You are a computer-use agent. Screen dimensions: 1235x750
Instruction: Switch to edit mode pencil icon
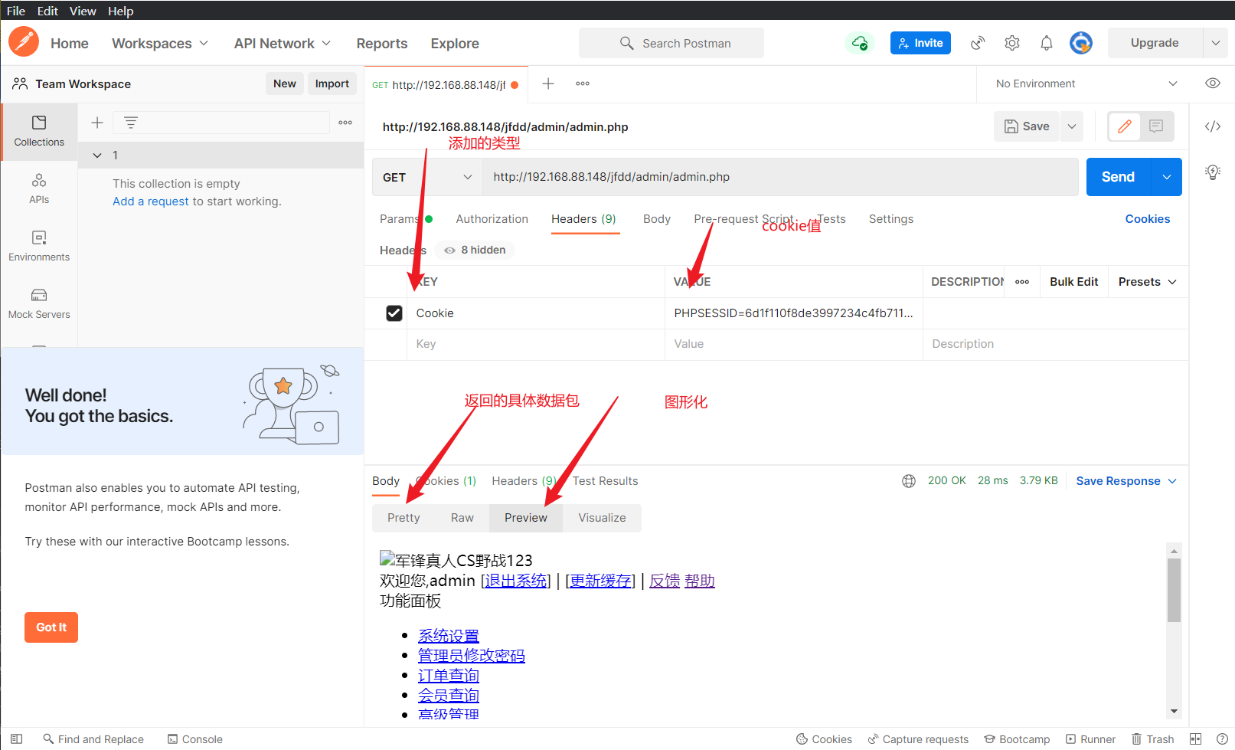tap(1125, 126)
